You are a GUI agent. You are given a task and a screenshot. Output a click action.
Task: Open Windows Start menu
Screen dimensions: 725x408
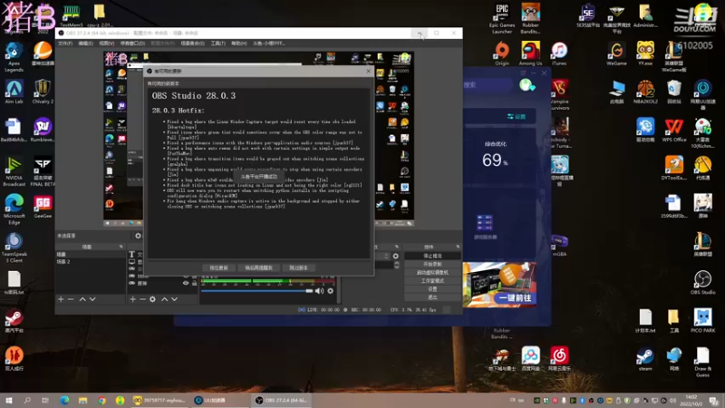coord(9,400)
